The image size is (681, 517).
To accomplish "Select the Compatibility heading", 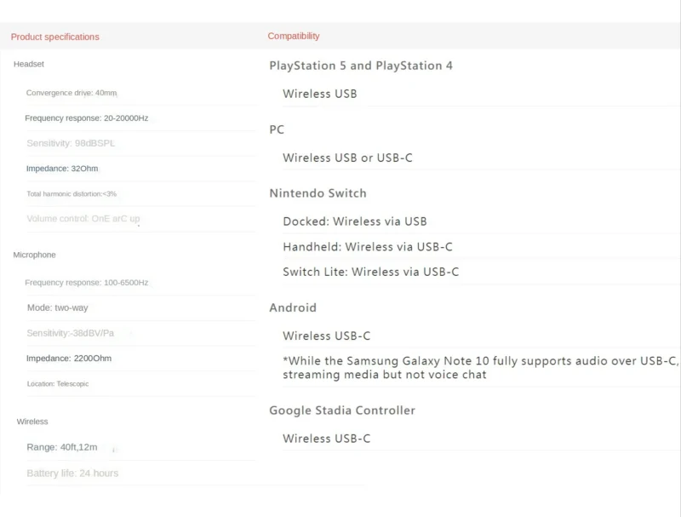I will click(x=294, y=36).
